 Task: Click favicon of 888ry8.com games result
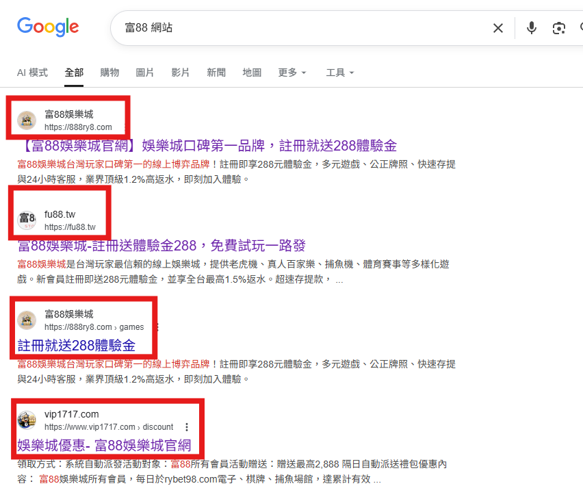click(27, 320)
